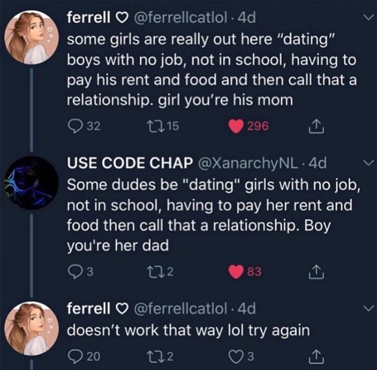The width and height of the screenshot is (377, 370).
Task: Open the chevron menu on XanarchyNL's tweet
Action: point(368,163)
